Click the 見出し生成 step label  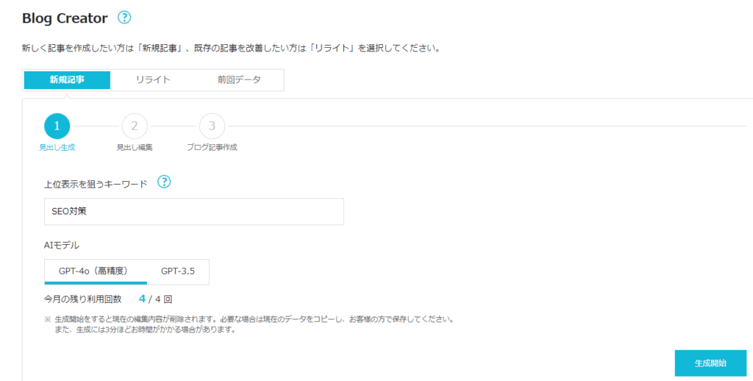tap(57, 147)
